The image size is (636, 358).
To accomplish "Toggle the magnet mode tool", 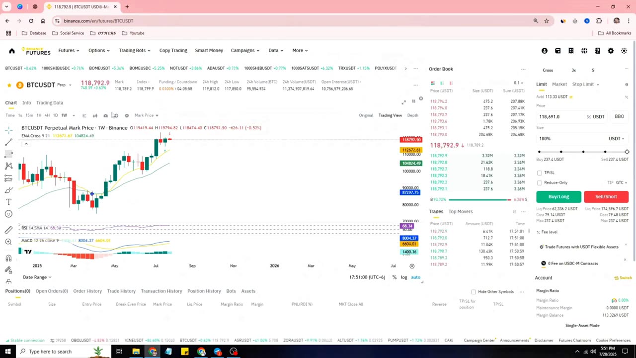I will [8, 258].
